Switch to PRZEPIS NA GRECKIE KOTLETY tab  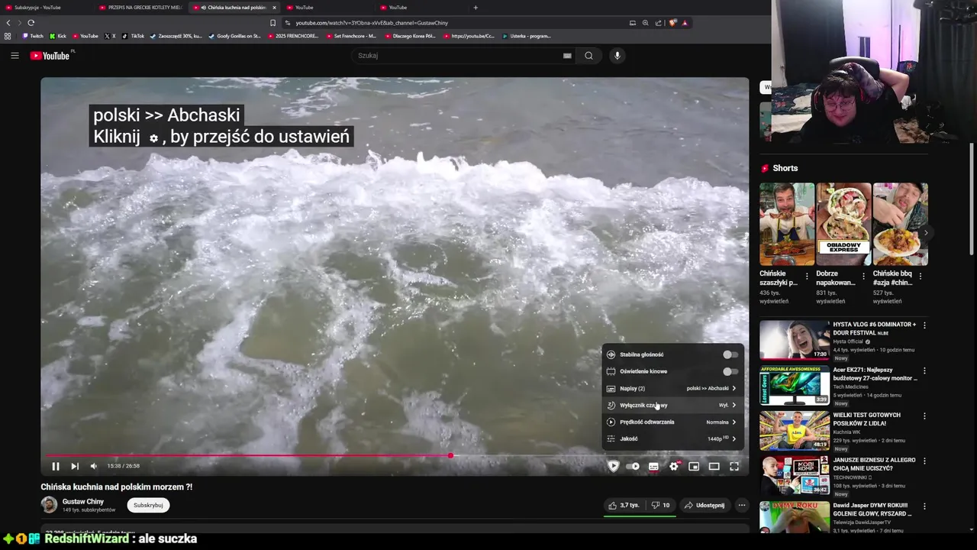[x=140, y=8]
